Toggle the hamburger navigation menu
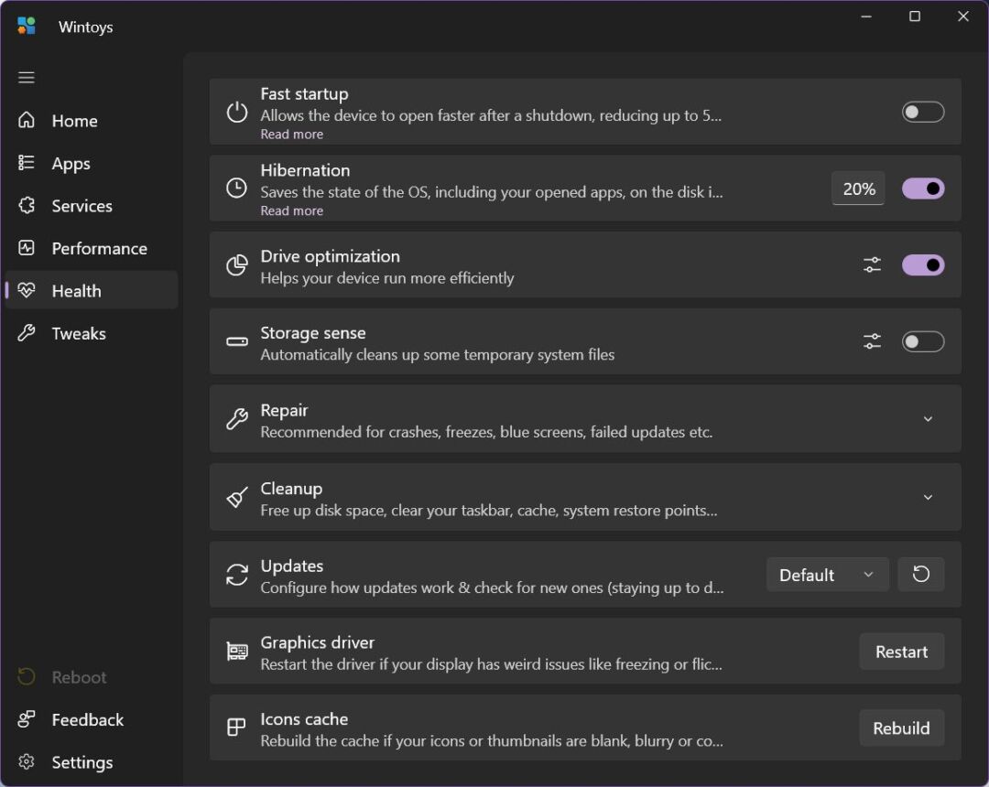 click(27, 78)
